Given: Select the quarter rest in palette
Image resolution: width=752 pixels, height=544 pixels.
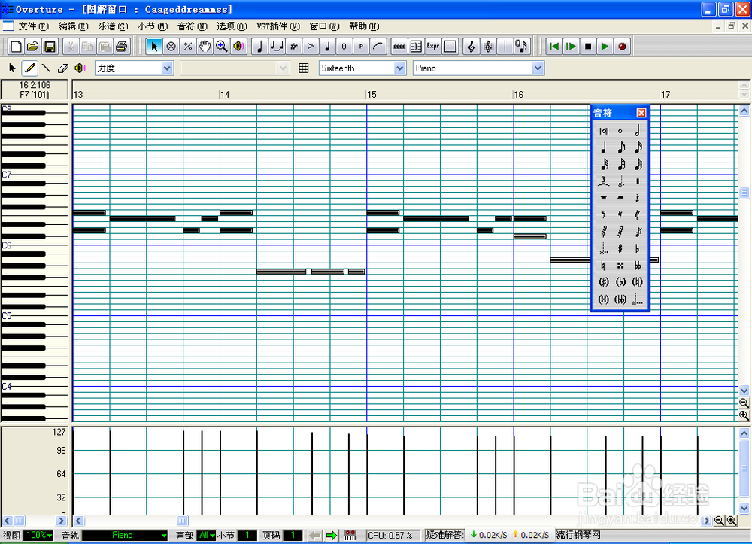Looking at the screenshot, I should click(x=638, y=198).
